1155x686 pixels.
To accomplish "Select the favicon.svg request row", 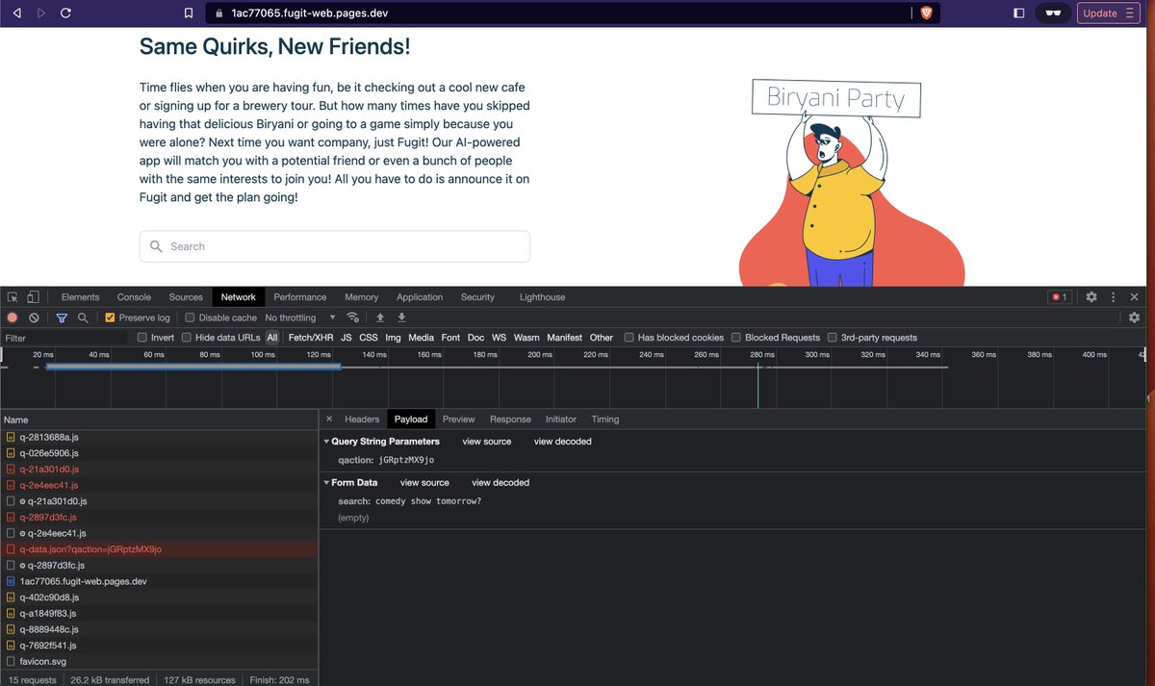I will [159, 662].
